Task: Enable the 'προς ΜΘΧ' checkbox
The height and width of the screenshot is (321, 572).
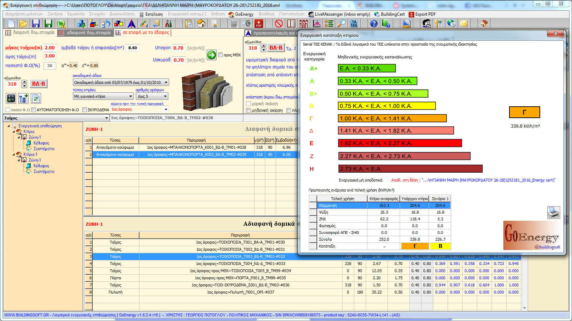Action: pos(221,55)
